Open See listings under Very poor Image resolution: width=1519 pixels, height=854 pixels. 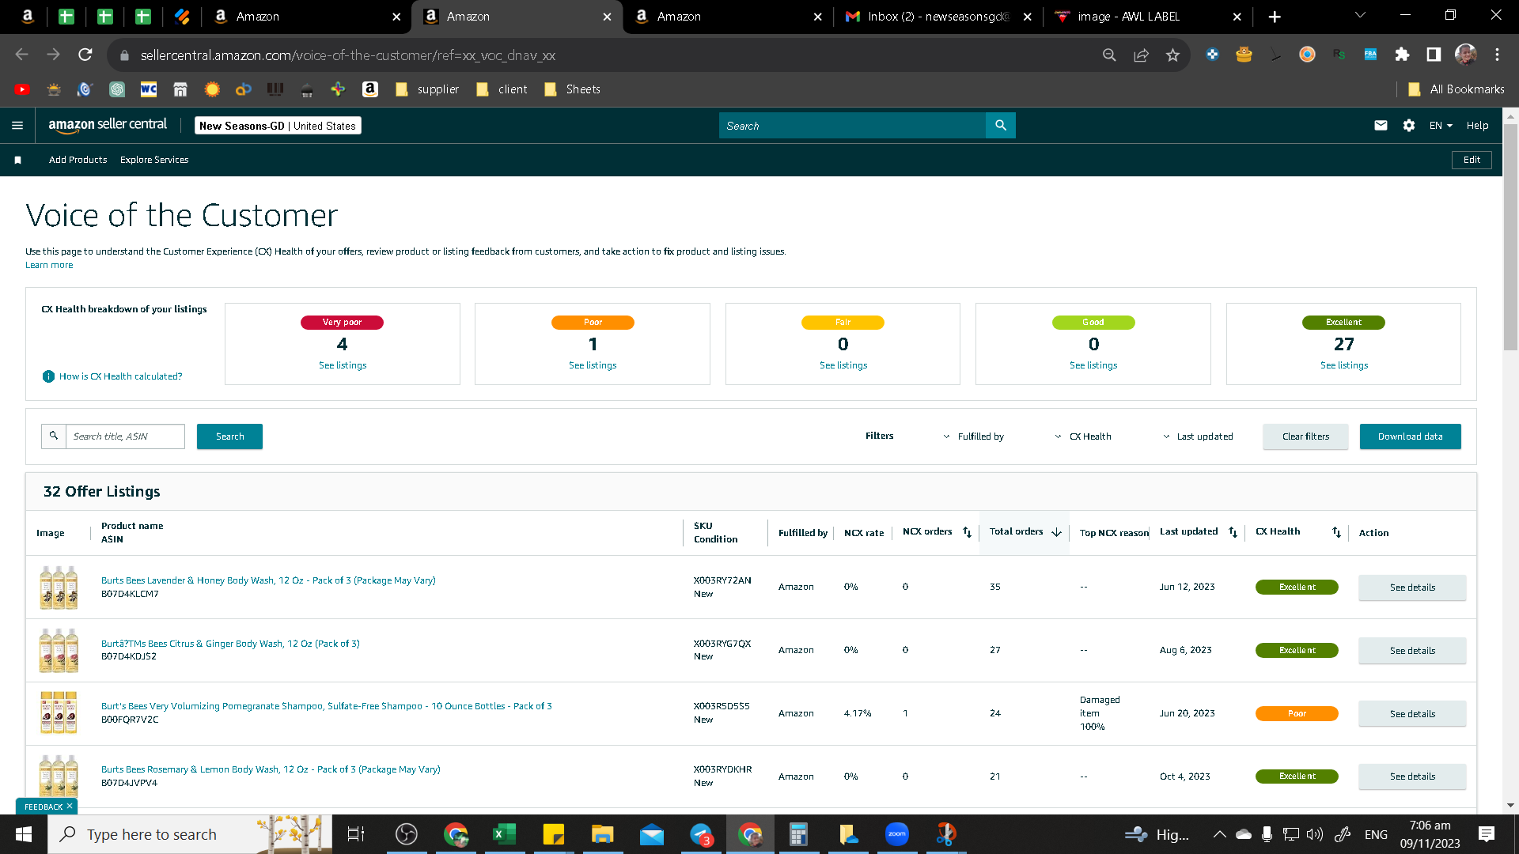343,365
